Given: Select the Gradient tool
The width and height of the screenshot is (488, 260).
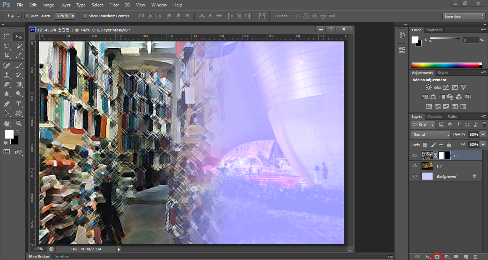Looking at the screenshot, I should pyautogui.click(x=19, y=84).
